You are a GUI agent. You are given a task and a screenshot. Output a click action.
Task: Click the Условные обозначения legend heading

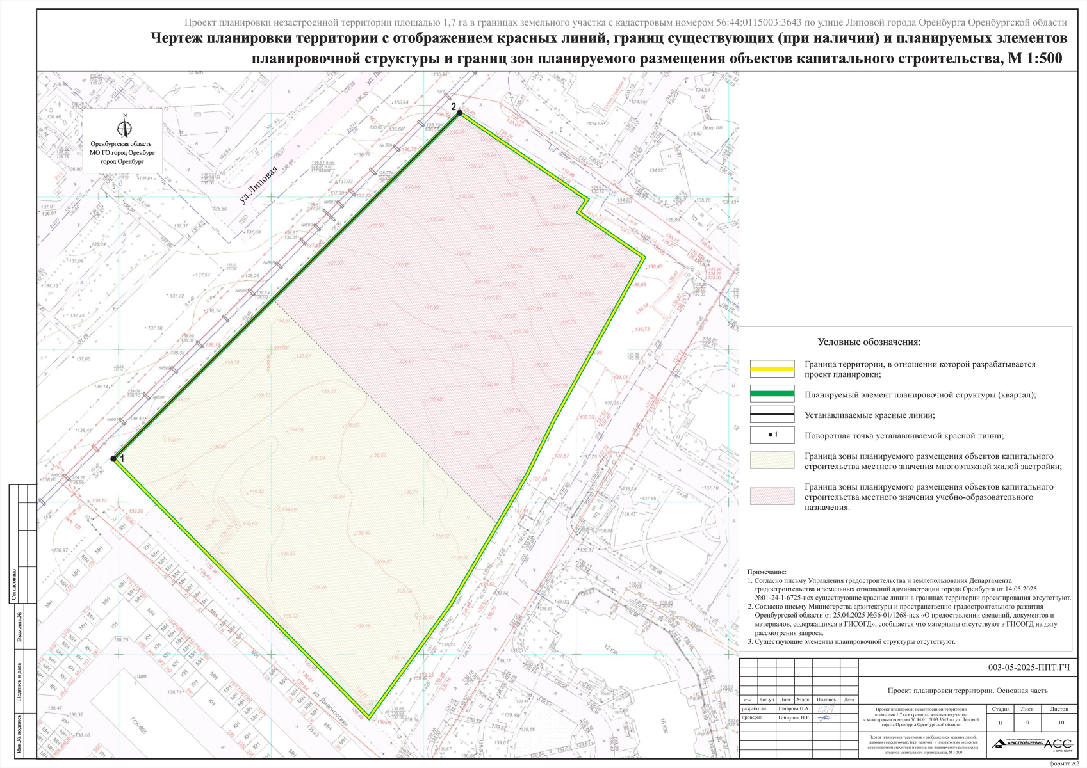pyautogui.click(x=869, y=342)
